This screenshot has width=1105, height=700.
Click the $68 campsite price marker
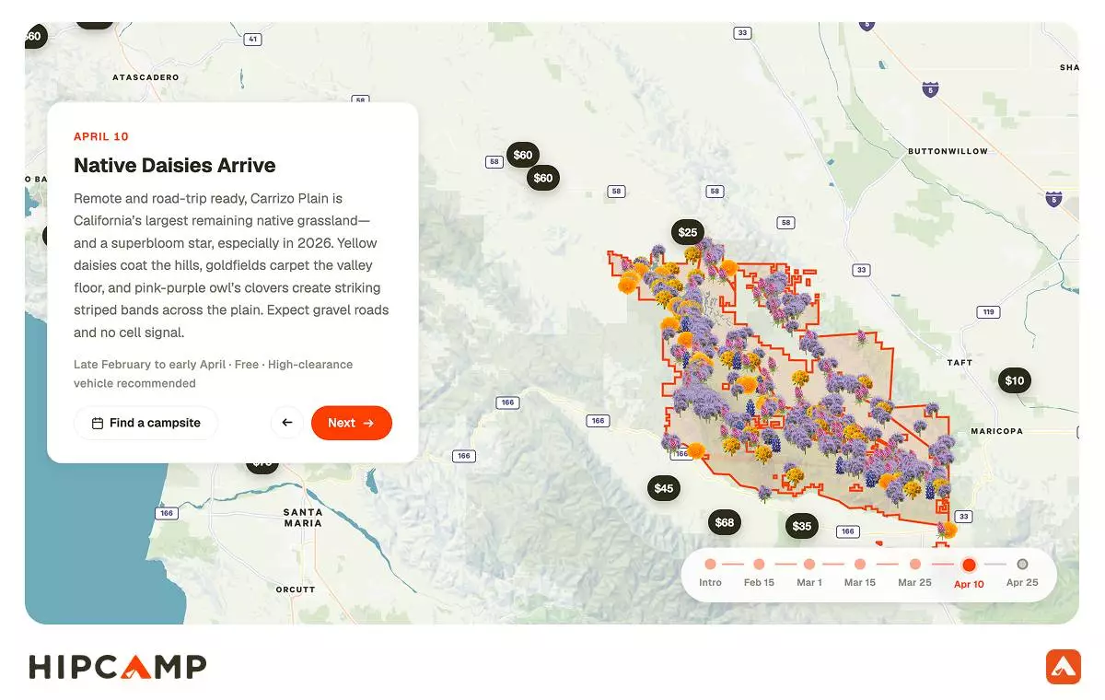[725, 523]
